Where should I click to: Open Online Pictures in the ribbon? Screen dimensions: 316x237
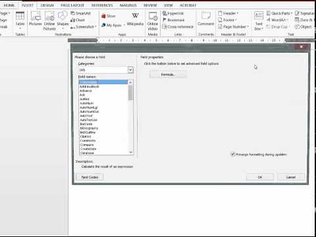click(49, 20)
